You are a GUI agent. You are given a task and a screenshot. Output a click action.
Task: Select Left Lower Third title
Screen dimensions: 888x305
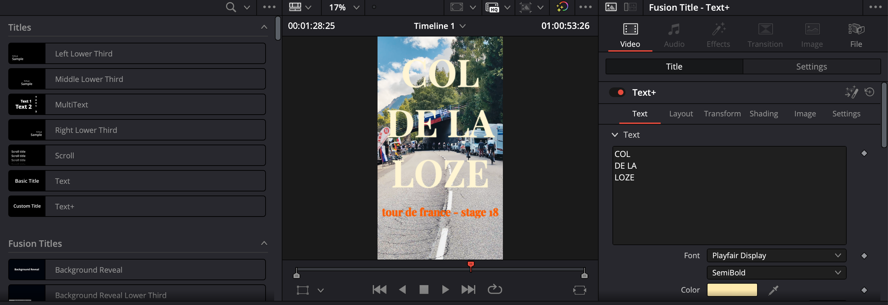tap(137, 53)
